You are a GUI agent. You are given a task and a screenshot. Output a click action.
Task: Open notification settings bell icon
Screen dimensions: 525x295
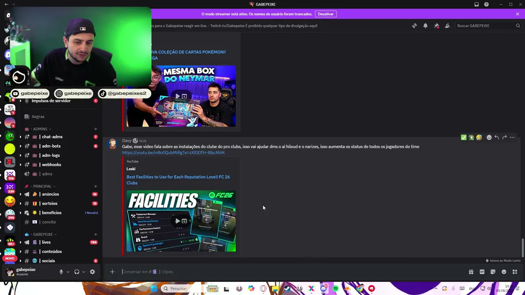click(x=425, y=25)
